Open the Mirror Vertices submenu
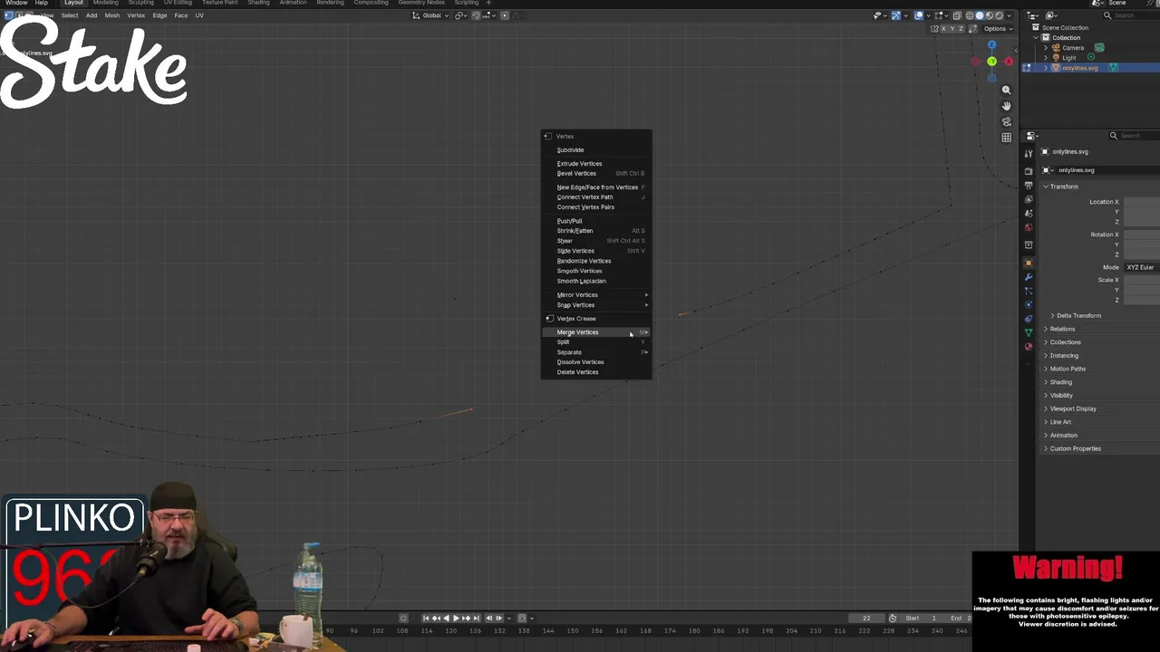 point(595,295)
